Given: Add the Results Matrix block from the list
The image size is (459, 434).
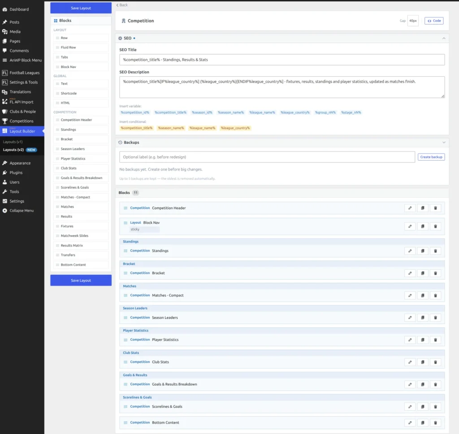Looking at the screenshot, I should point(81,245).
